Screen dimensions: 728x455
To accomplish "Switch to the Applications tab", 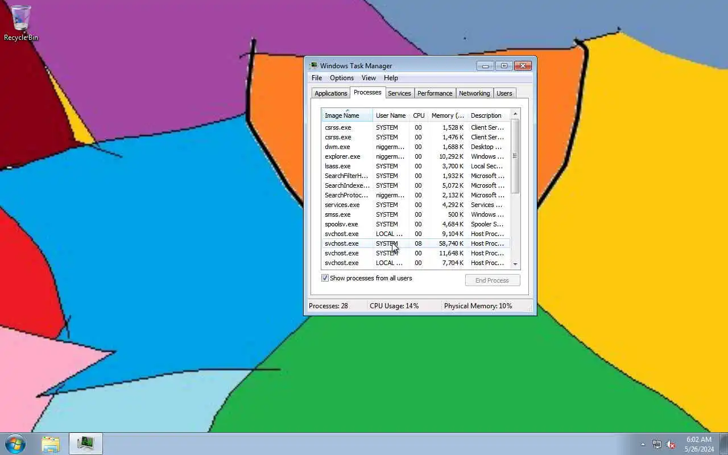I will tap(331, 93).
